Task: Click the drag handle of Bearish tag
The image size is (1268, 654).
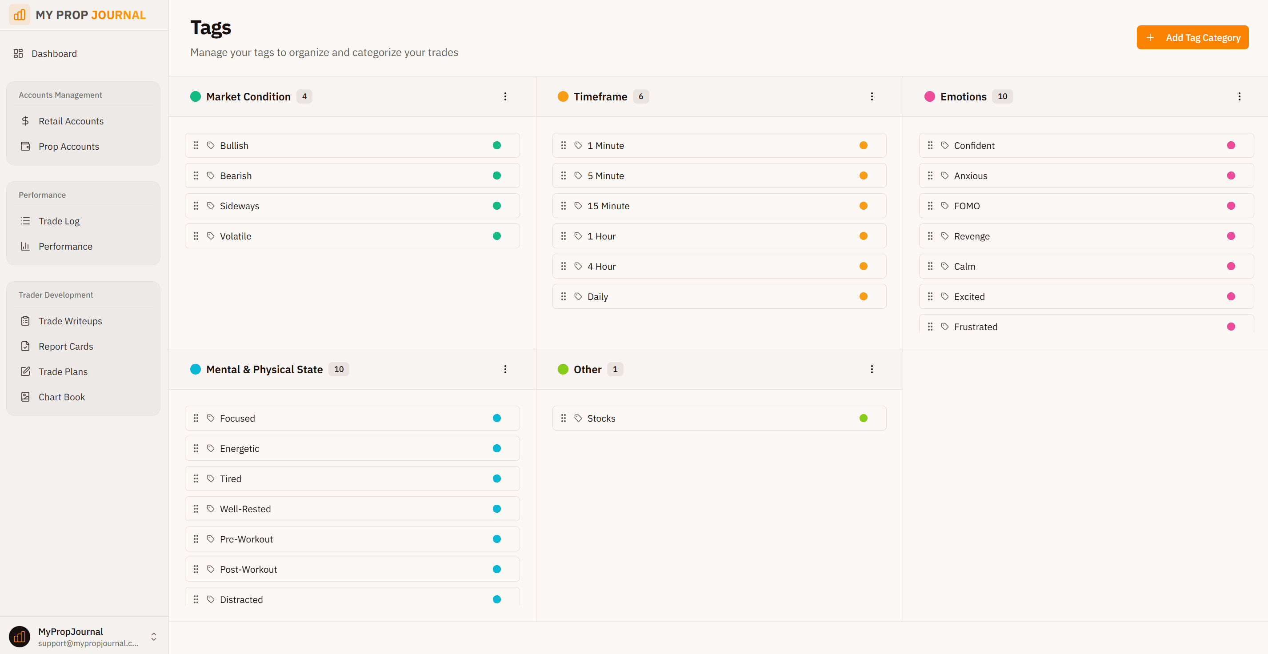Action: (x=196, y=175)
